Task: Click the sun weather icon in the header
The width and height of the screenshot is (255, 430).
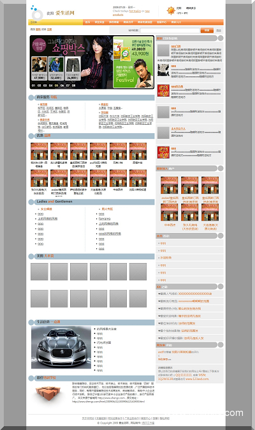Action: click(171, 11)
